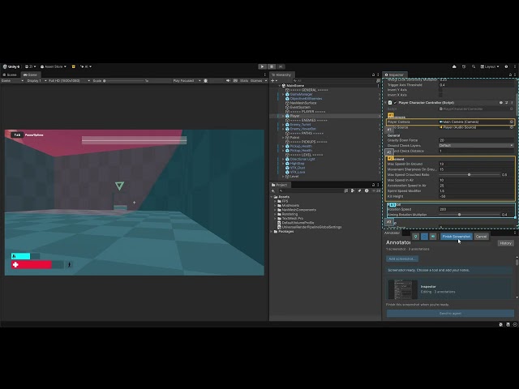The width and height of the screenshot is (519, 389).
Task: Adjust the Game view Scale slider
Action: 124,81
